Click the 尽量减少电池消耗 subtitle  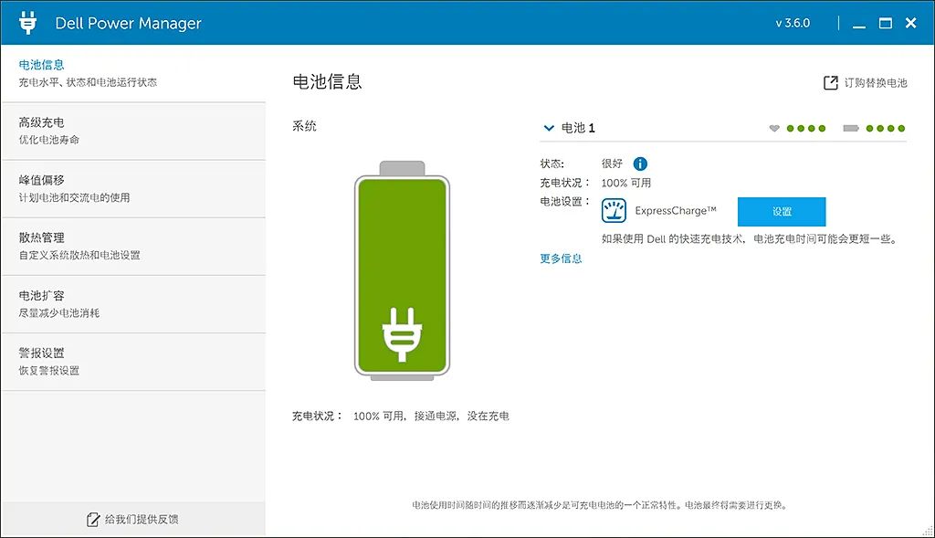[59, 313]
